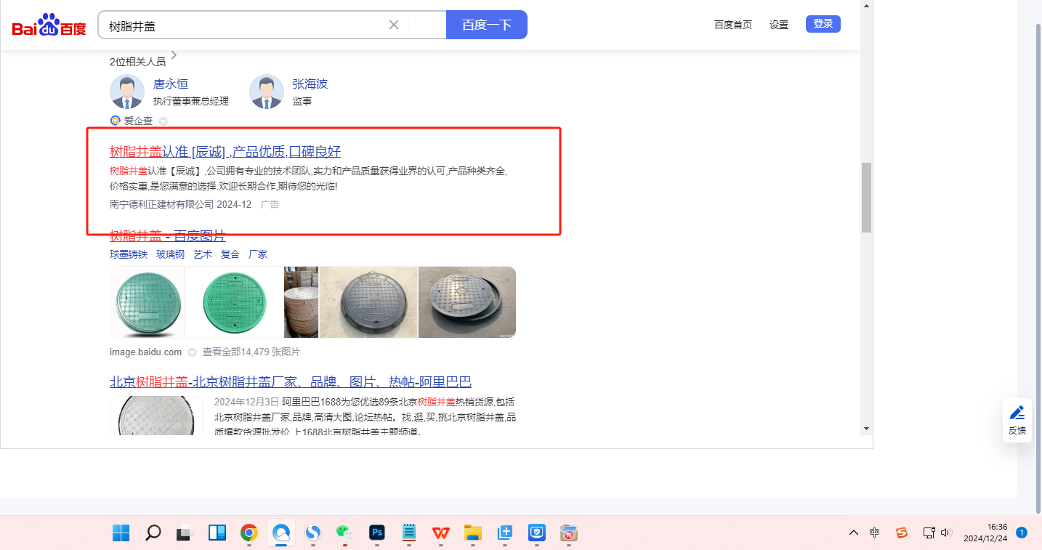
Task: Switch to the active cloud browser taskbar icon
Action: (280, 533)
